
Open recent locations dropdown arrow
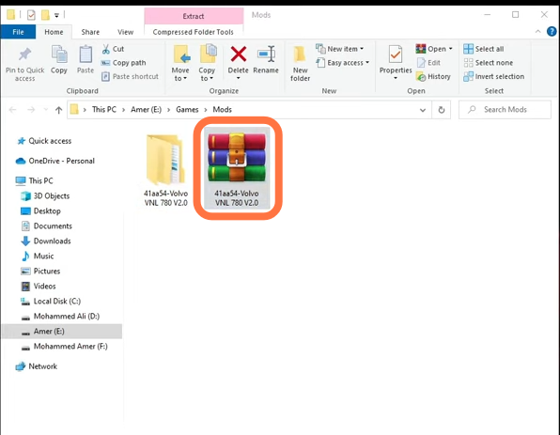coord(45,110)
